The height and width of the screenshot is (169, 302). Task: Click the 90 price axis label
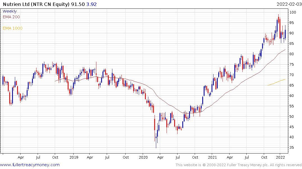pos(292,33)
